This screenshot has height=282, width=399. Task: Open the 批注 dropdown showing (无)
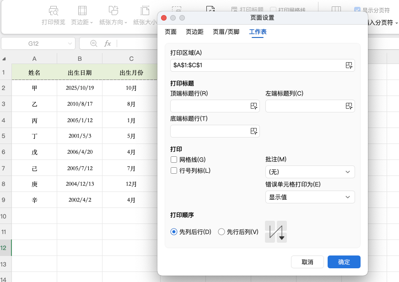pyautogui.click(x=310, y=172)
